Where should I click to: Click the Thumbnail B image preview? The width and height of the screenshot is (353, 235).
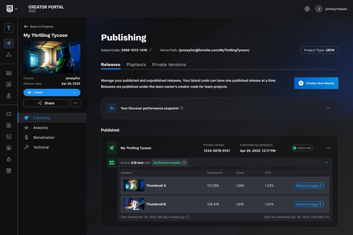134,204
